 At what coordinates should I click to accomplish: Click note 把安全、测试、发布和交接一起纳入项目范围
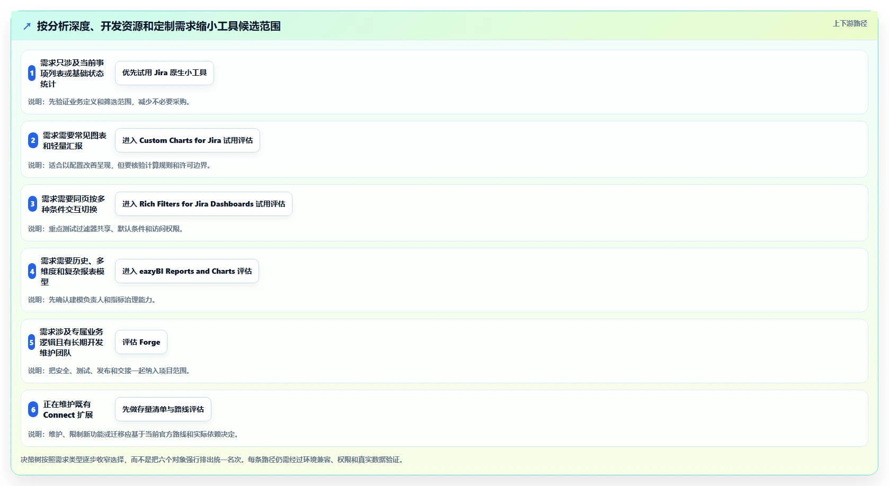coord(110,371)
